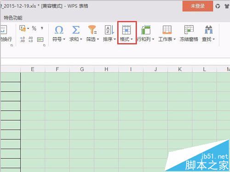This screenshot has width=230, height=172.
Task: Select column F header
Action: click(57, 69)
